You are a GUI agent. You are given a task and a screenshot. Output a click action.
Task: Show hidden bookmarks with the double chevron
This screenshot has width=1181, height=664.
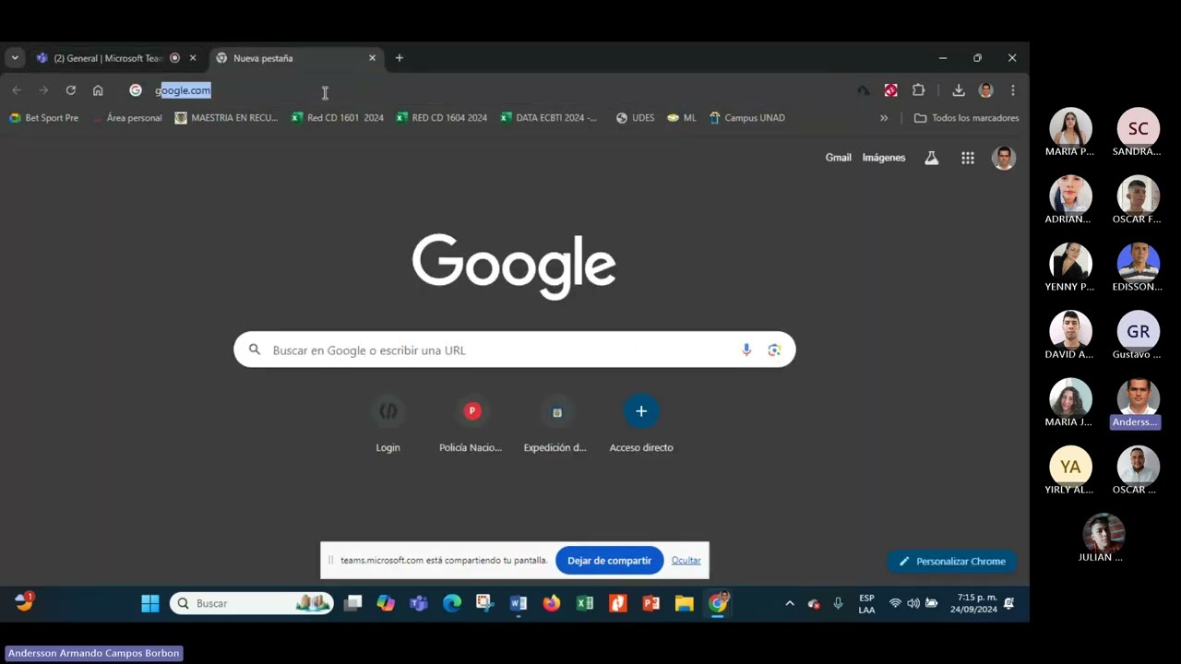(x=884, y=118)
